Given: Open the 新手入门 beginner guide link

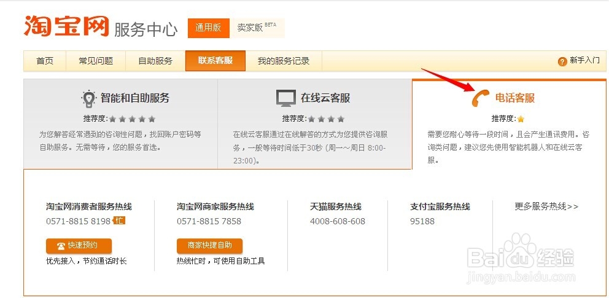Looking at the screenshot, I should point(584,61).
